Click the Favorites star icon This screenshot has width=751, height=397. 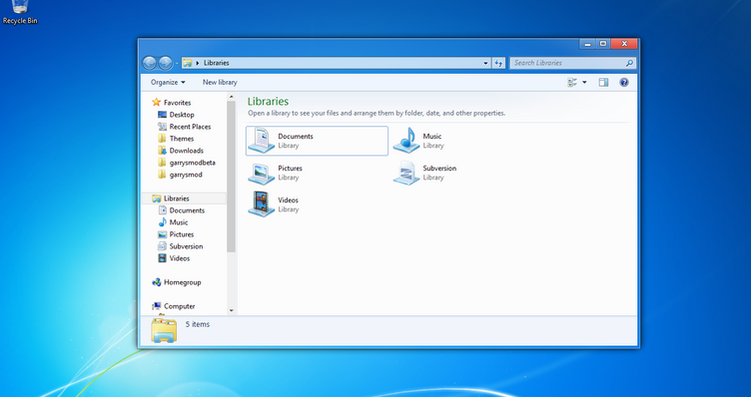(156, 103)
